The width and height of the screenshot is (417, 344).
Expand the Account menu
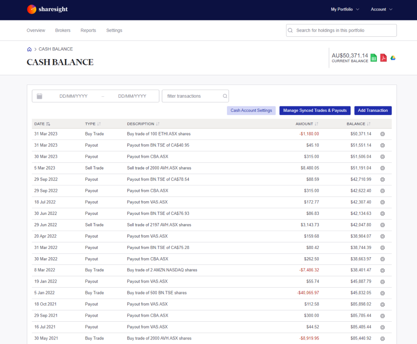(381, 9)
